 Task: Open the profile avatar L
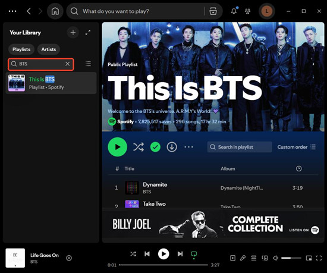tap(267, 11)
